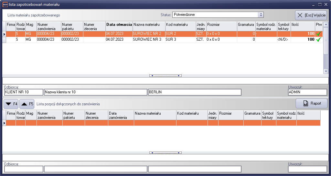The width and height of the screenshot is (331, 176).
Task: Toggle green checkmark in SUROWIEC NR 3 row
Action: coord(319,39)
